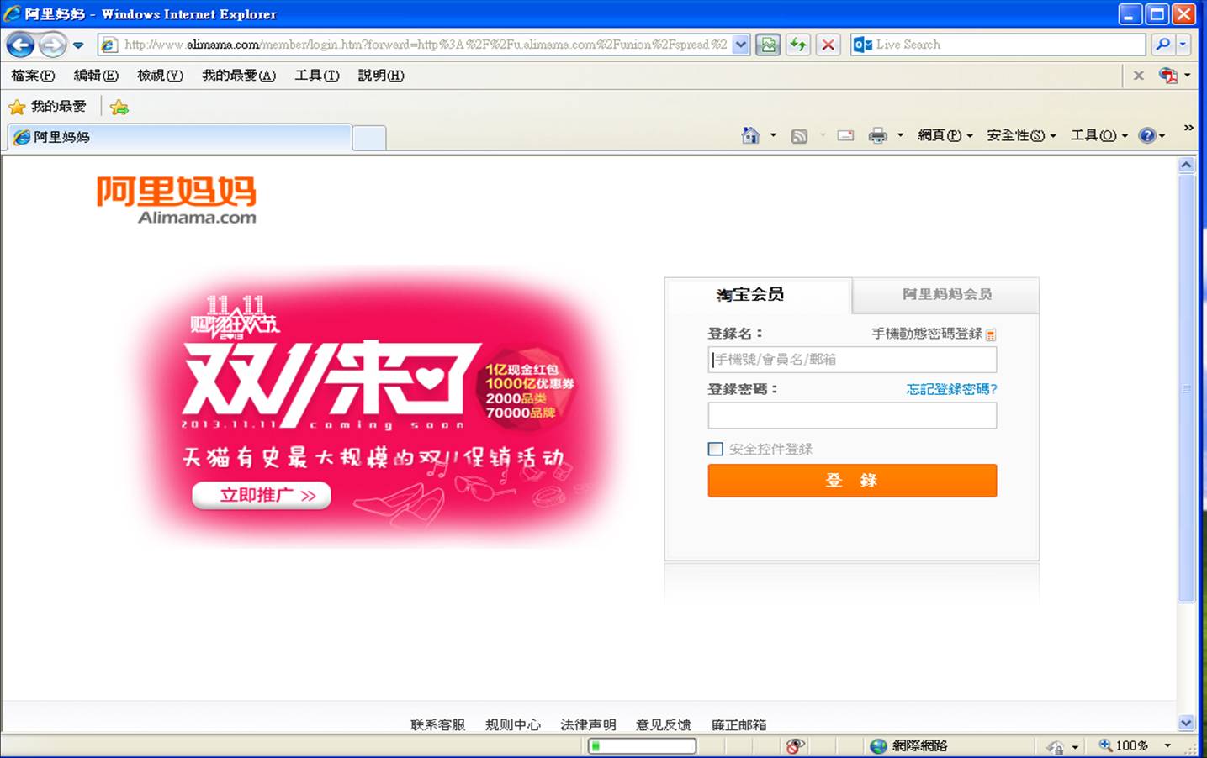
Task: Expand the zoom level dropdown arrow
Action: coord(1167,746)
